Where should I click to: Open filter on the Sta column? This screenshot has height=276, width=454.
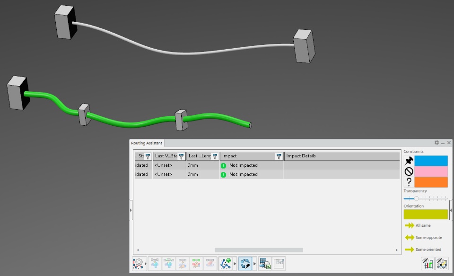pyautogui.click(x=148, y=156)
